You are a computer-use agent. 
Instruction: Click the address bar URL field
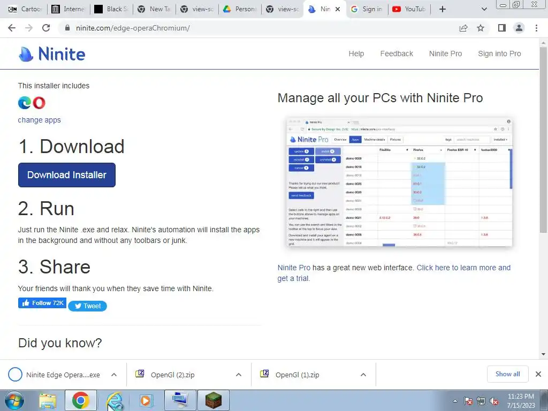(x=258, y=28)
